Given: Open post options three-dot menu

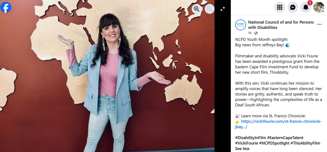Looking at the screenshot, I should tap(319, 24).
